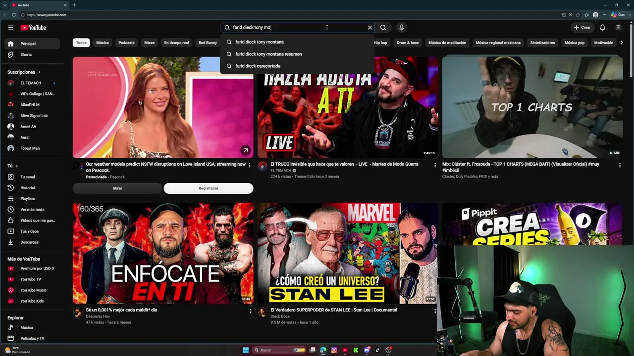The width and height of the screenshot is (634, 356).
Task: Choose suggestion 'farid dieck tony montana resumen'
Action: (x=297, y=54)
